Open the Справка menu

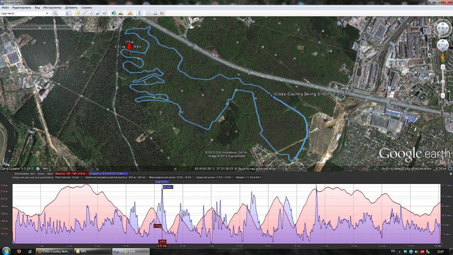click(86, 8)
